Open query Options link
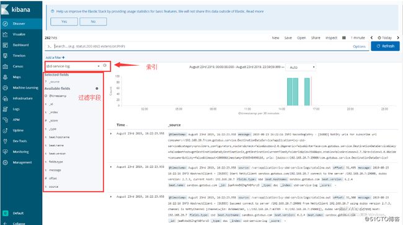Viewport: 403px width, 225px height. [359, 46]
